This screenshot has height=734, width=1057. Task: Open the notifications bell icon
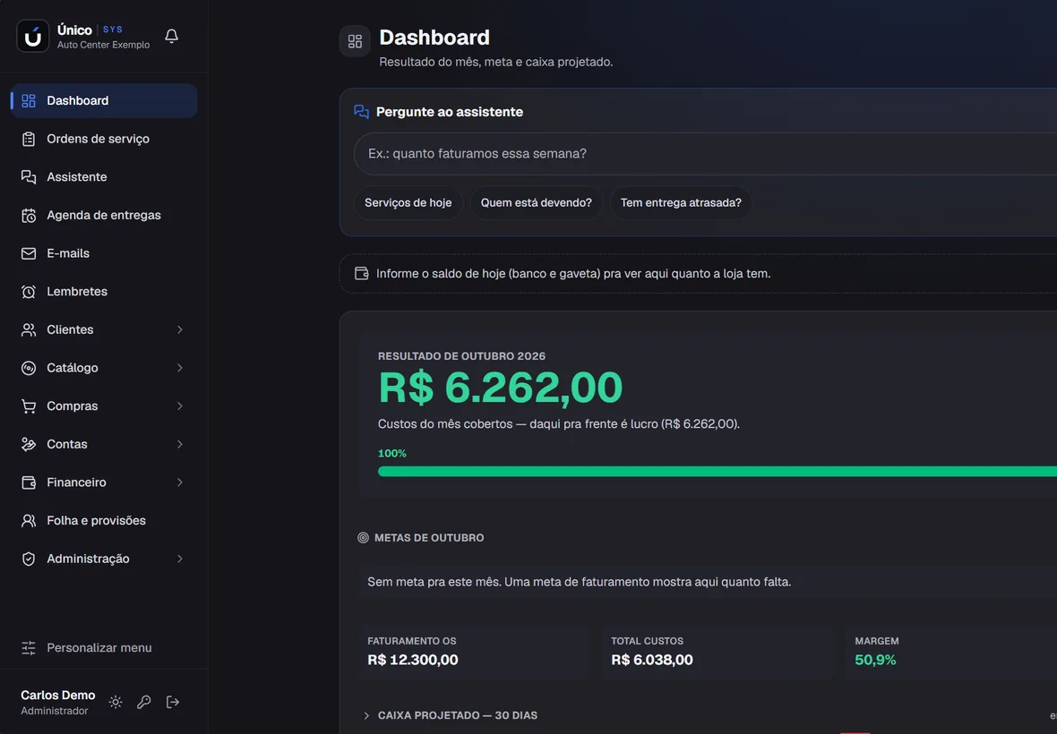(x=171, y=36)
